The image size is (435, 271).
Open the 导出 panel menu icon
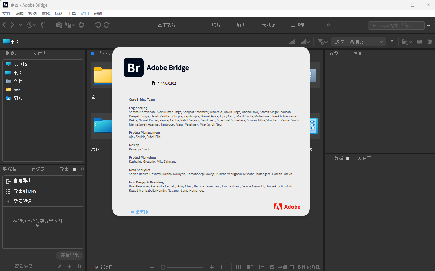tap(74, 169)
